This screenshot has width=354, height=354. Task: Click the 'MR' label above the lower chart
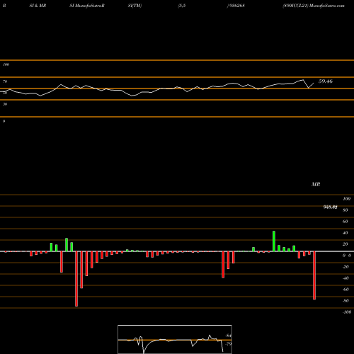tap(316, 184)
